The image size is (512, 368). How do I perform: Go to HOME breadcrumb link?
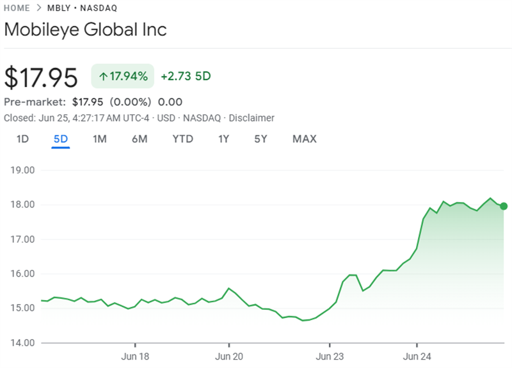(x=17, y=8)
